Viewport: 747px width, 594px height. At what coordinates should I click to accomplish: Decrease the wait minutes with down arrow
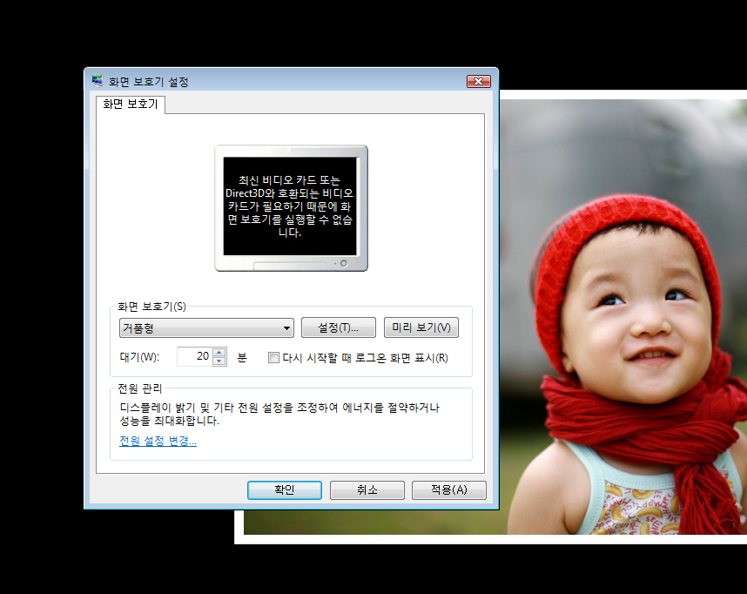(219, 361)
